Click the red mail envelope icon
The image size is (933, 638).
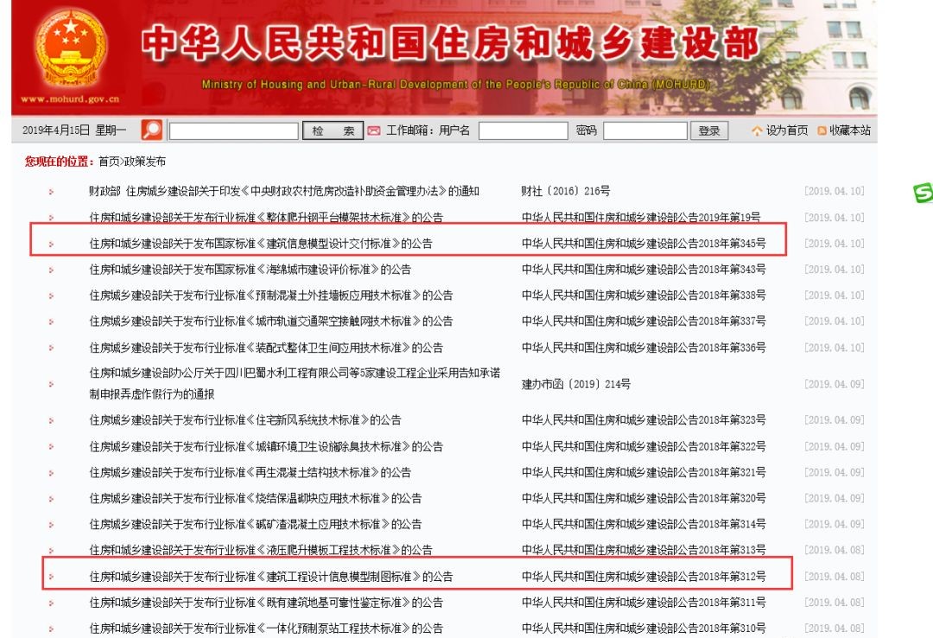pos(374,131)
